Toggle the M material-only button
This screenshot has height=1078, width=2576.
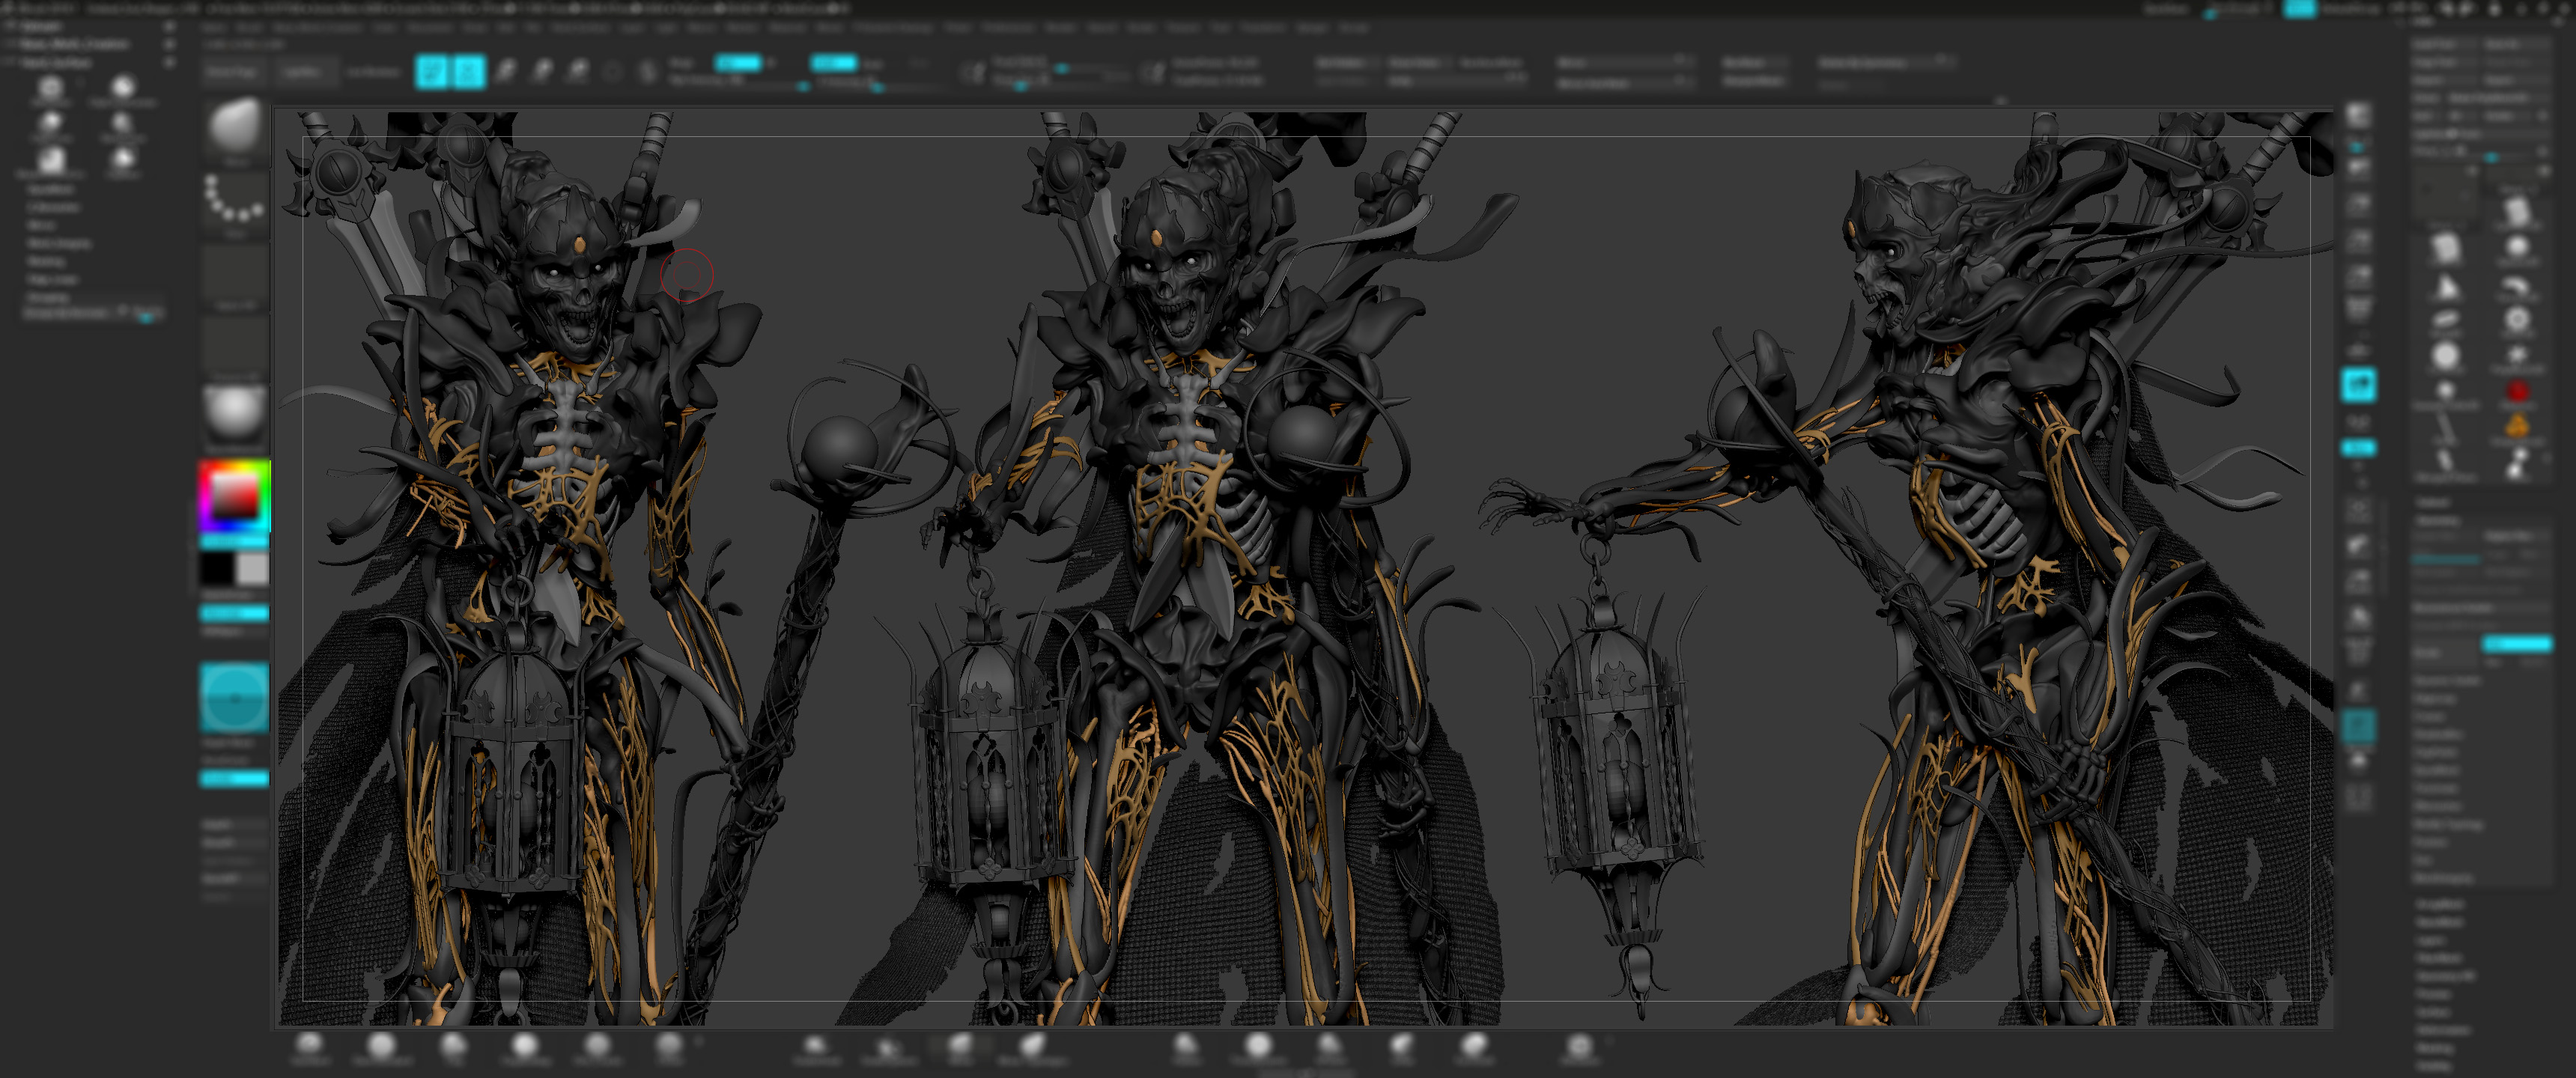(x=772, y=62)
